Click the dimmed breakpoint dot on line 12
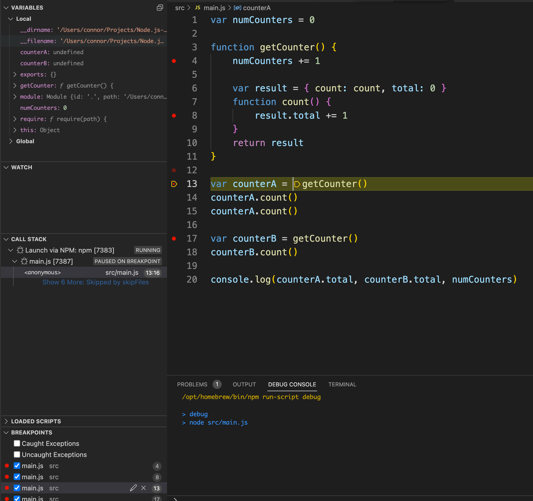The height and width of the screenshot is (501, 533). 174,170
